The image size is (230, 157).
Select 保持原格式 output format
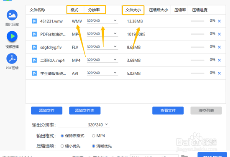pyautogui.click(x=62, y=136)
